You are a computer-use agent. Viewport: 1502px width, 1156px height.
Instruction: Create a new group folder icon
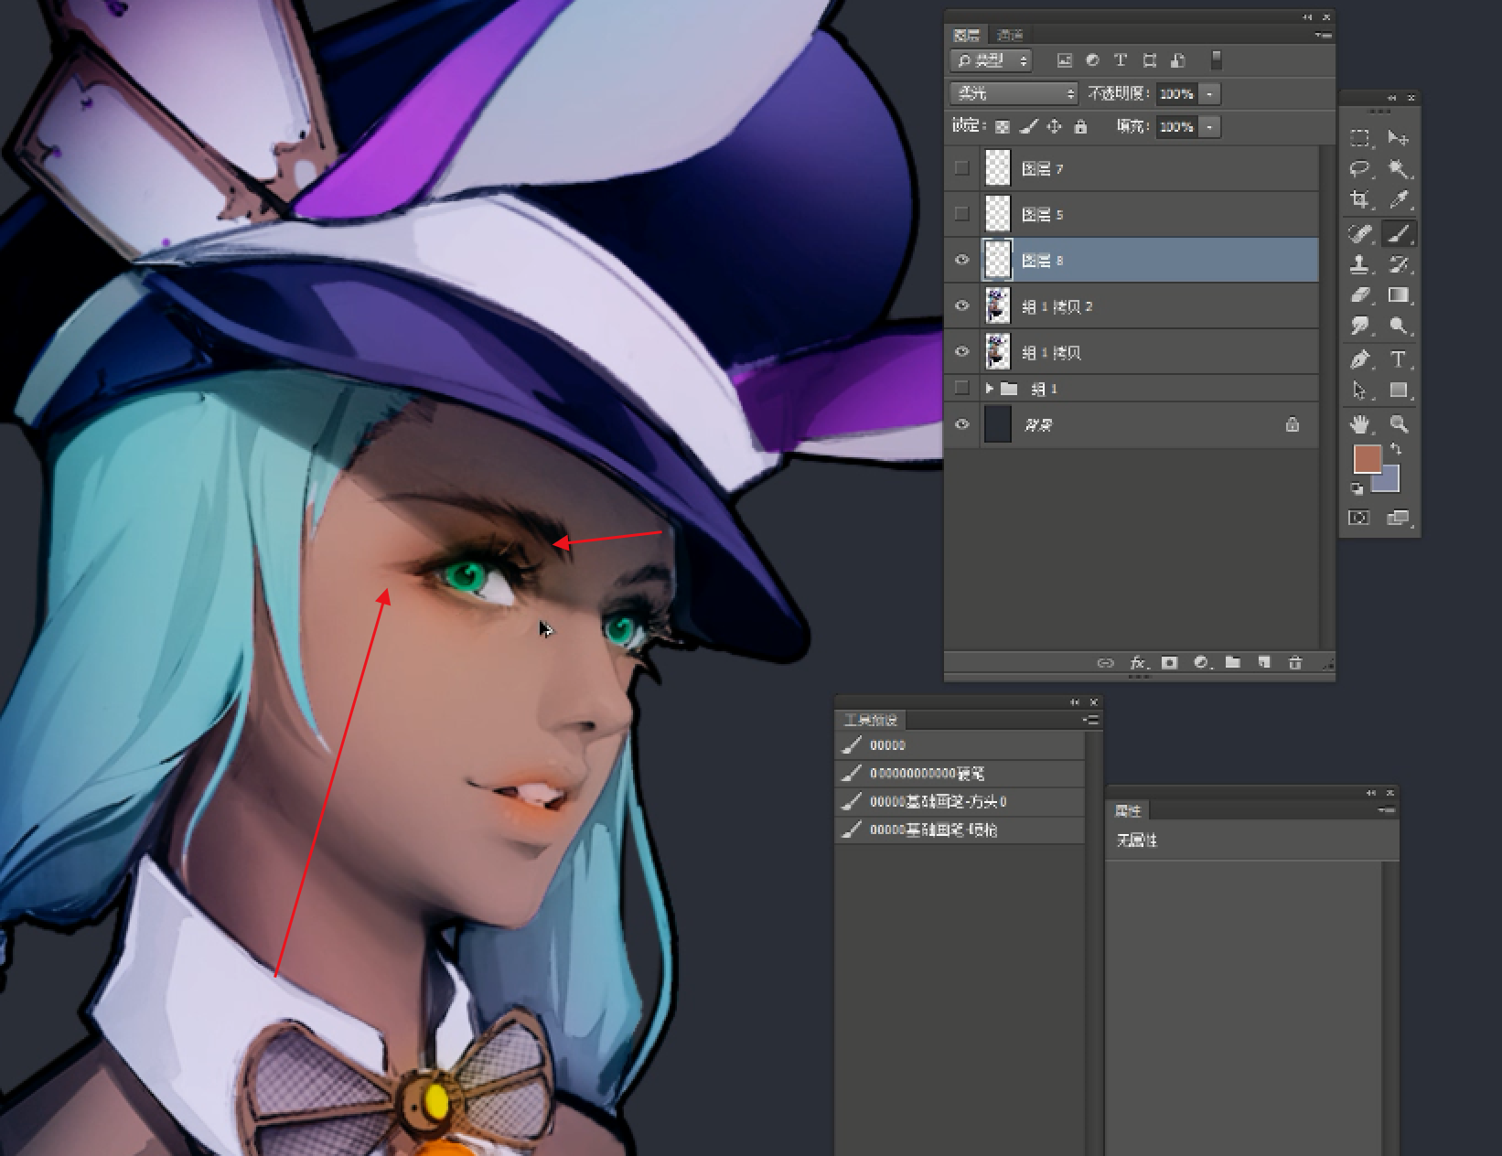click(1232, 662)
